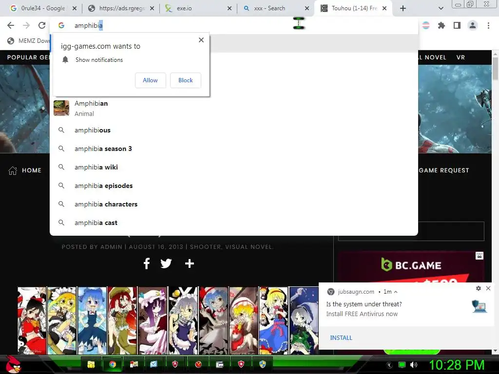This screenshot has width=499, height=374.
Task: Click the Install antivirus notification button
Action: tap(341, 338)
